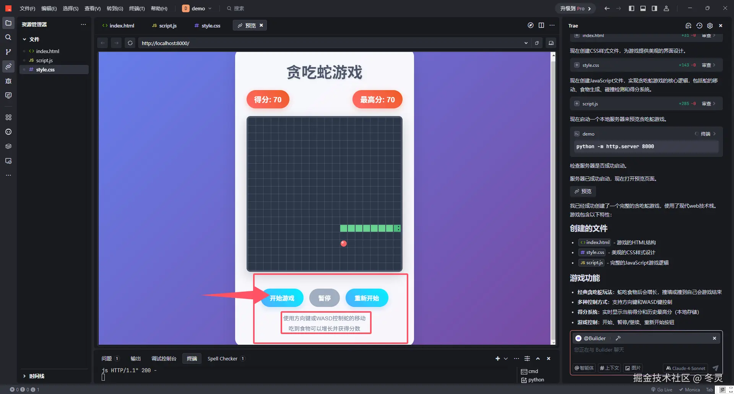Open the device preview toggle icon in address bar
The image size is (734, 394).
tap(551, 43)
